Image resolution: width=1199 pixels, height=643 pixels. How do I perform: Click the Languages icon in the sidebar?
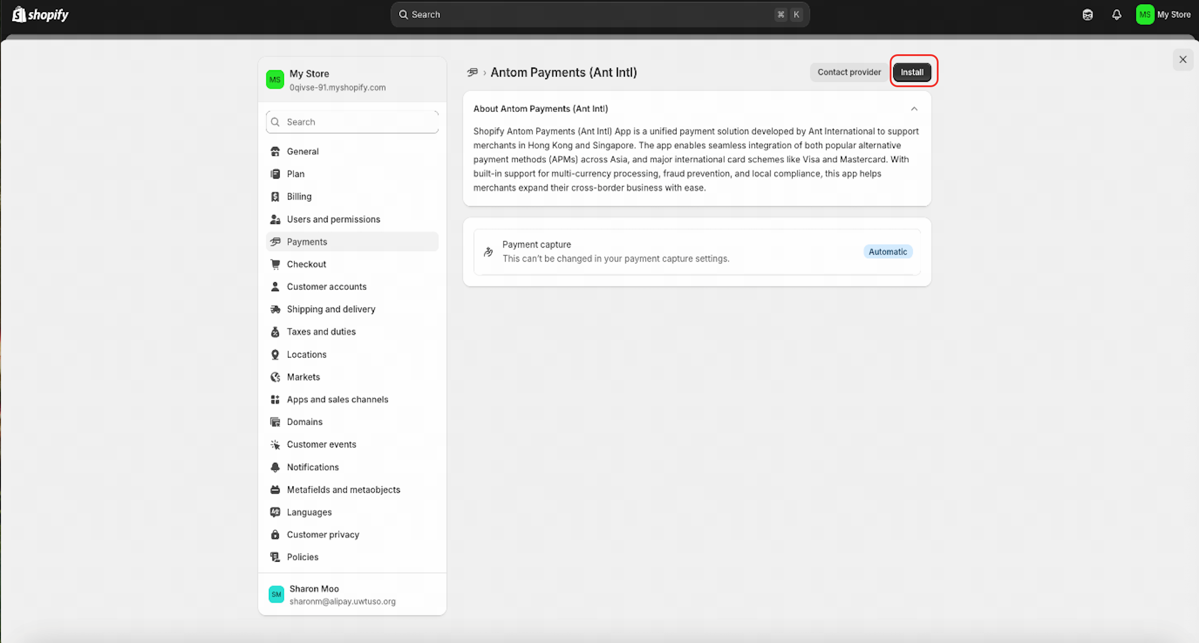pos(275,512)
